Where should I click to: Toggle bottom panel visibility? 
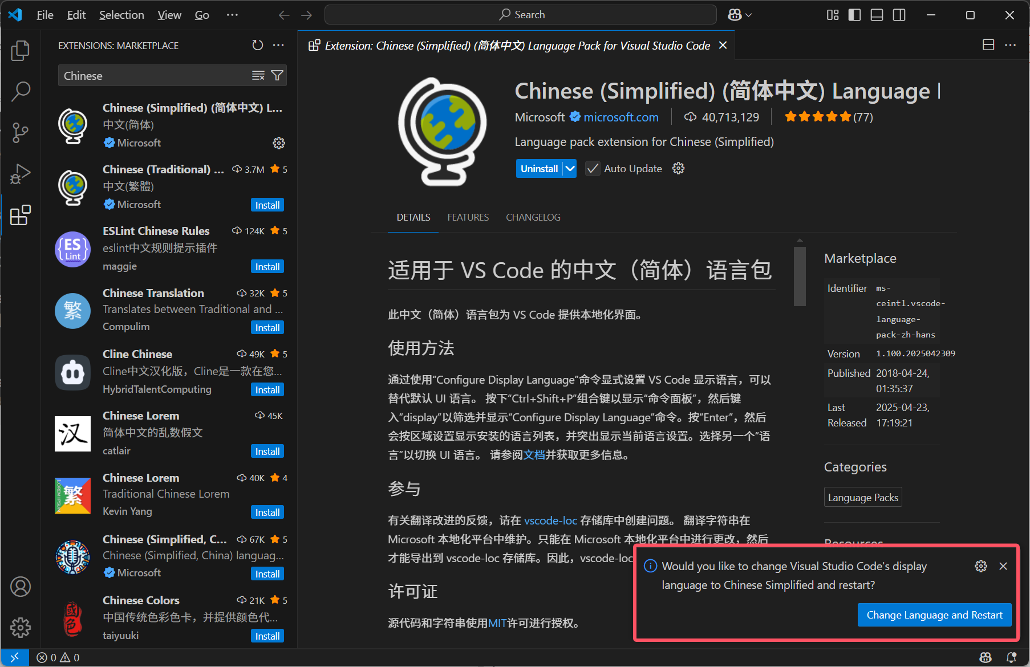[877, 15]
